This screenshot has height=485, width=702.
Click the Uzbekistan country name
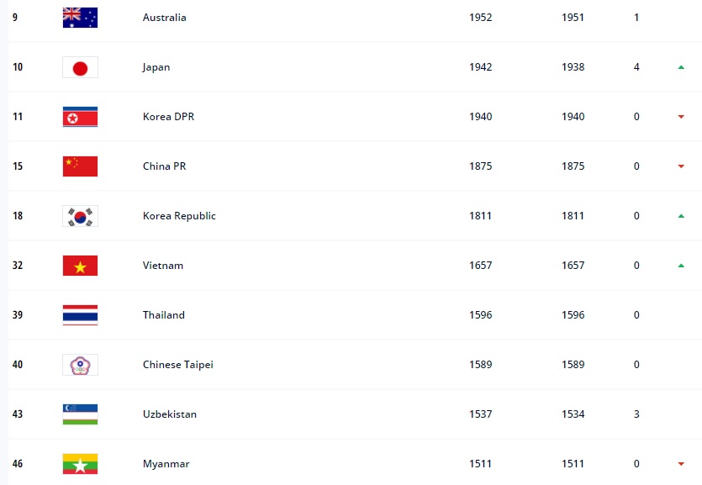click(x=170, y=414)
